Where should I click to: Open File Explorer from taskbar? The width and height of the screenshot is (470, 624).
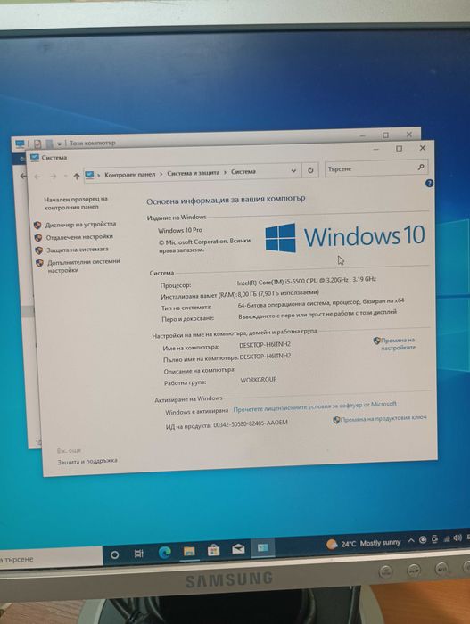click(189, 551)
